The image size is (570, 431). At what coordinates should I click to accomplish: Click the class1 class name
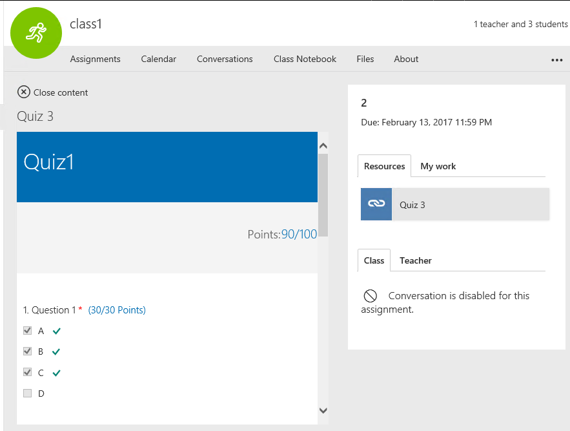click(86, 24)
